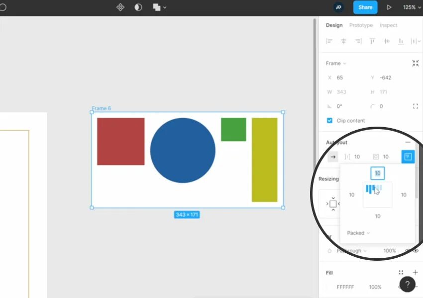The width and height of the screenshot is (423, 298).
Task: Click the AP user avatar
Action: [338, 7]
